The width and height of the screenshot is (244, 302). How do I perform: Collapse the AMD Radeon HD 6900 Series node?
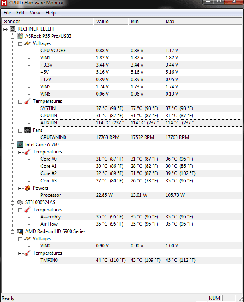pos(13,231)
